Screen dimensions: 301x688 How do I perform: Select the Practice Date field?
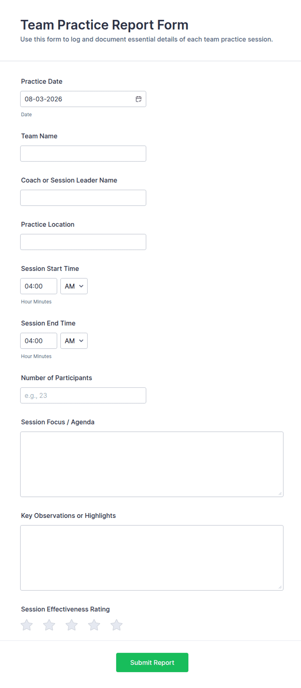pyautogui.click(x=83, y=99)
